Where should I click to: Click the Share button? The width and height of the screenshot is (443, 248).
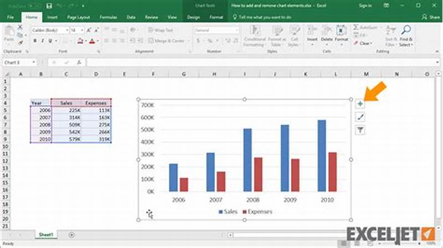431,17
